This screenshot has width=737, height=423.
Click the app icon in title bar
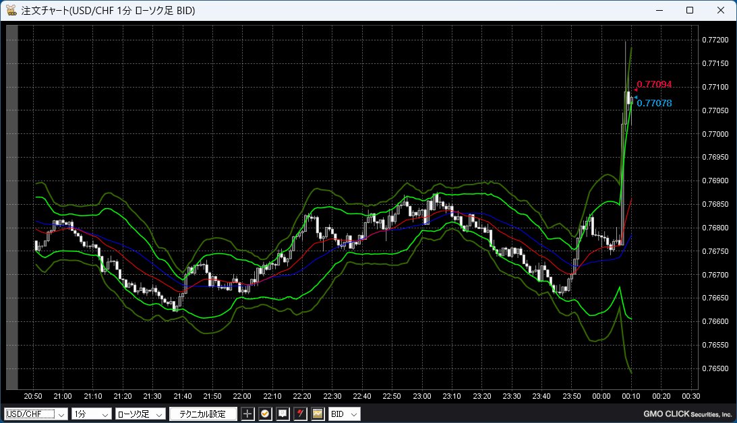(x=11, y=10)
